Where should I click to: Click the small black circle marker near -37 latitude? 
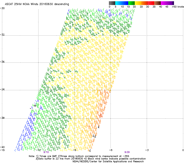[35, 106]
